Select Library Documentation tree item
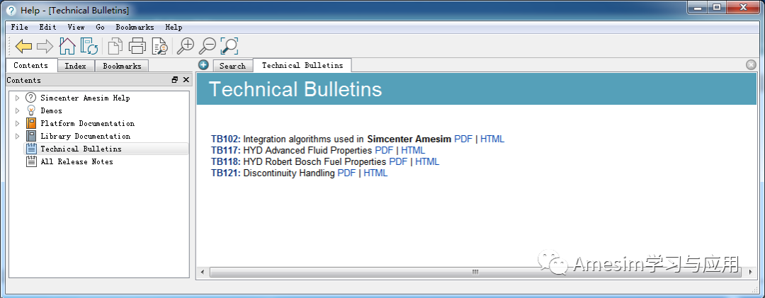Screen dimensions: 765x298 tap(86, 136)
